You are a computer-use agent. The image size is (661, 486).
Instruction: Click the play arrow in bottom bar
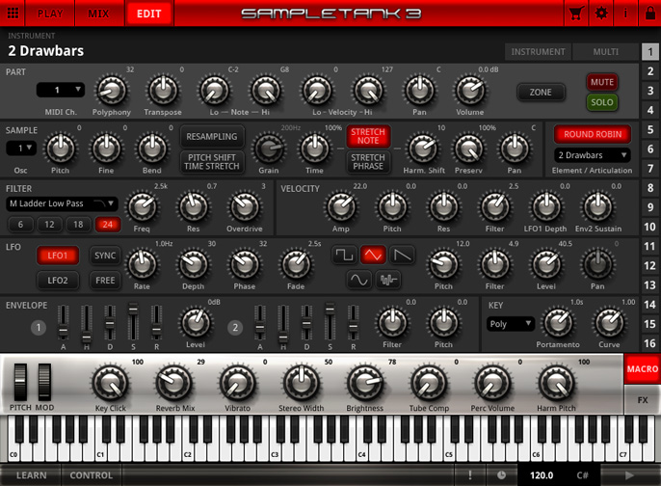pos(629,475)
